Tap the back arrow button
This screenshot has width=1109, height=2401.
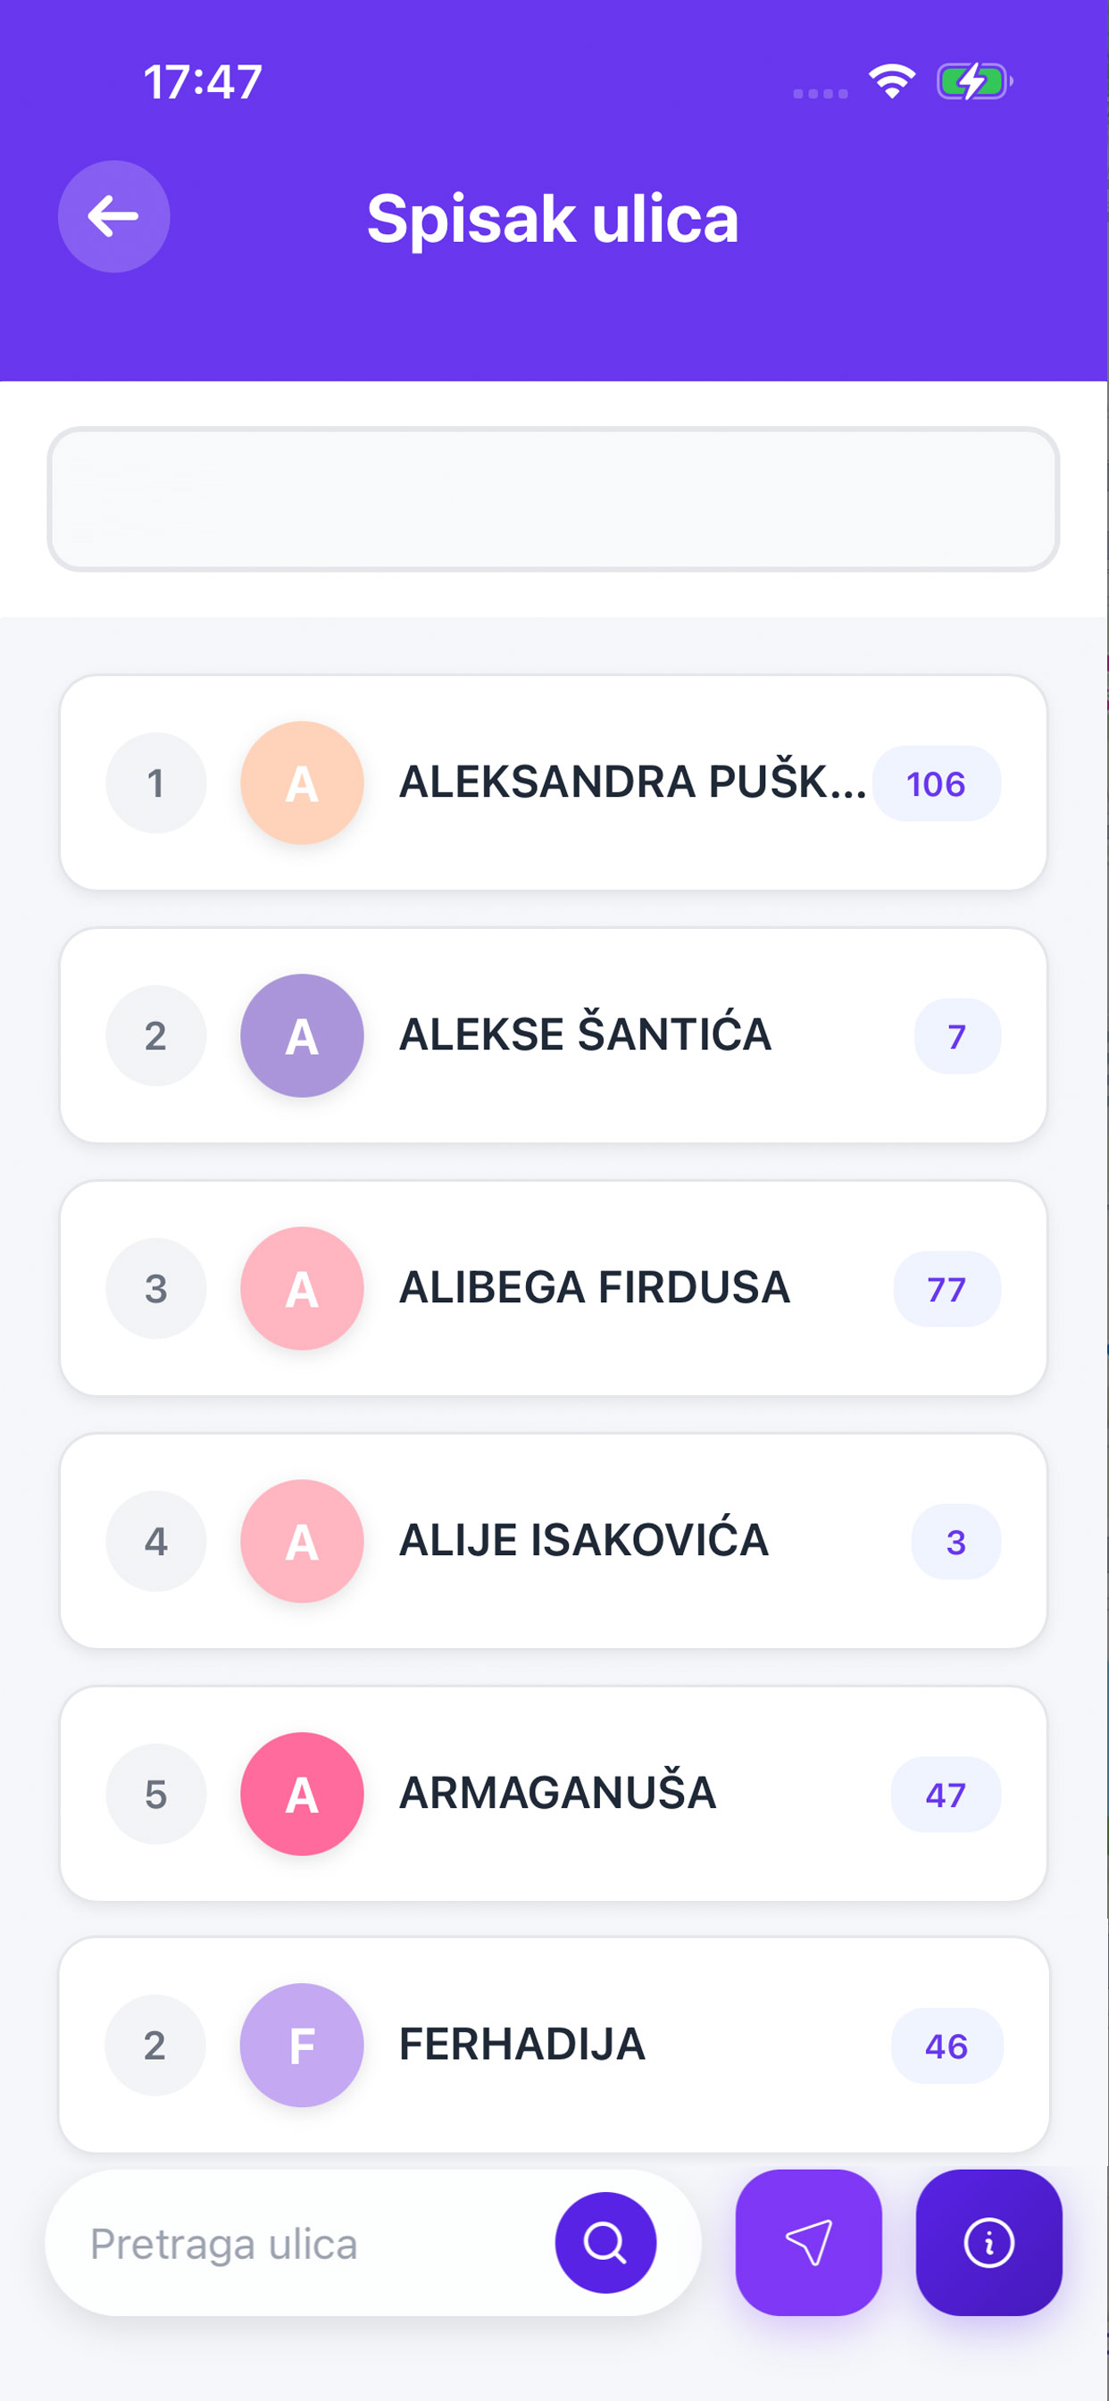point(113,216)
